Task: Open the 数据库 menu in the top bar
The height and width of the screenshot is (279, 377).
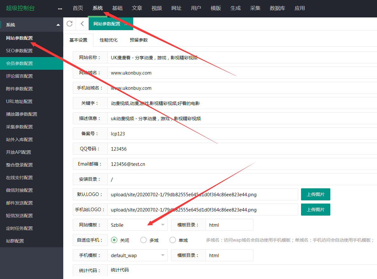Action: 277,8
